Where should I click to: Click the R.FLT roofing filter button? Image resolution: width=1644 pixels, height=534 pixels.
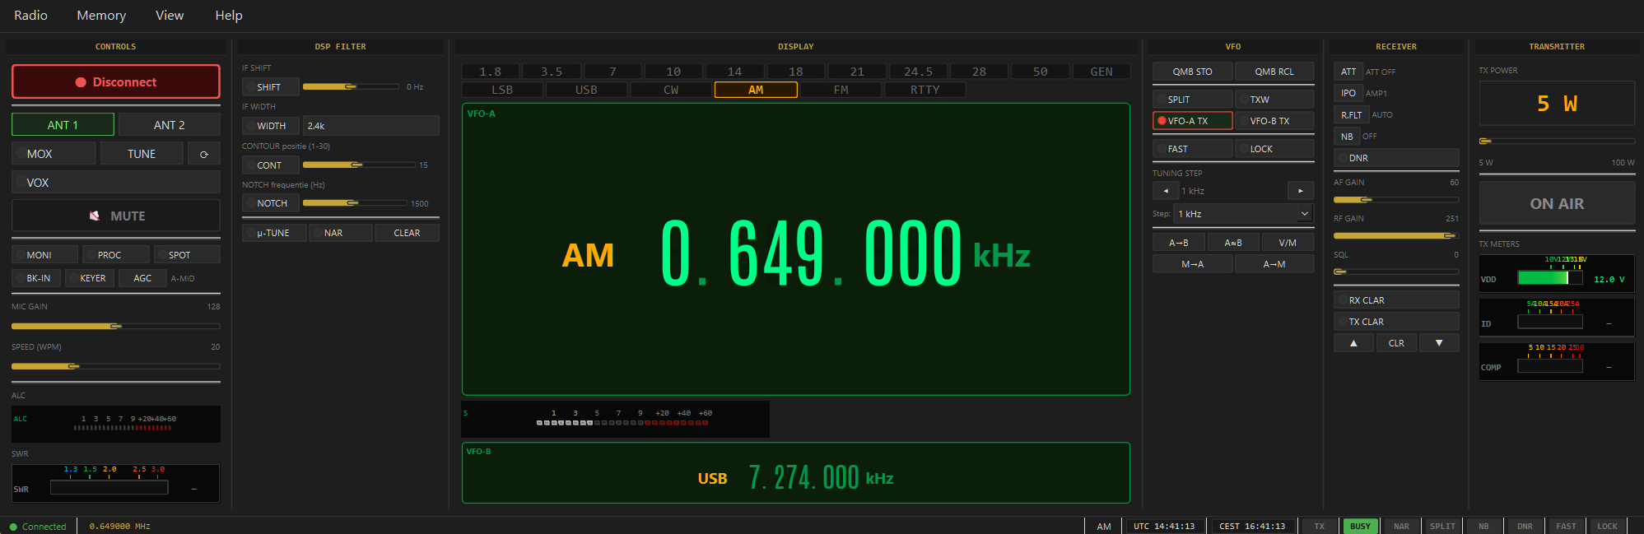coord(1351,114)
